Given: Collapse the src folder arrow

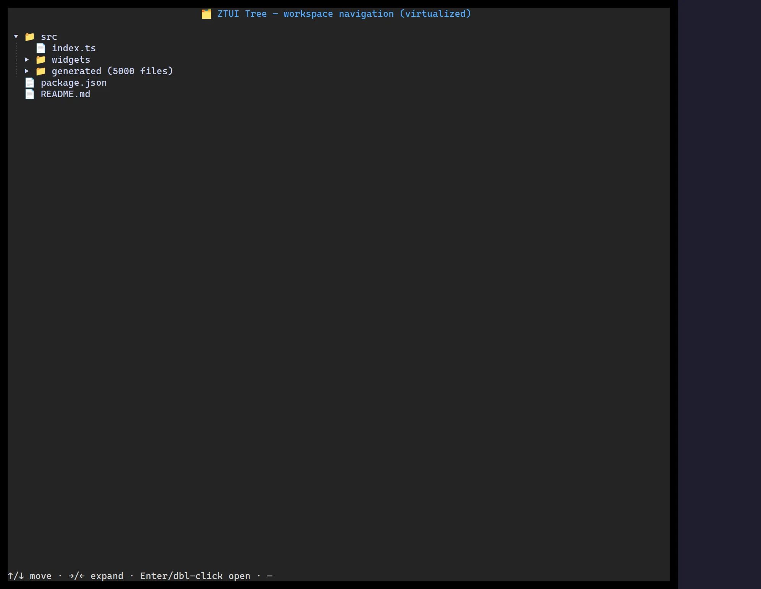Looking at the screenshot, I should (16, 37).
